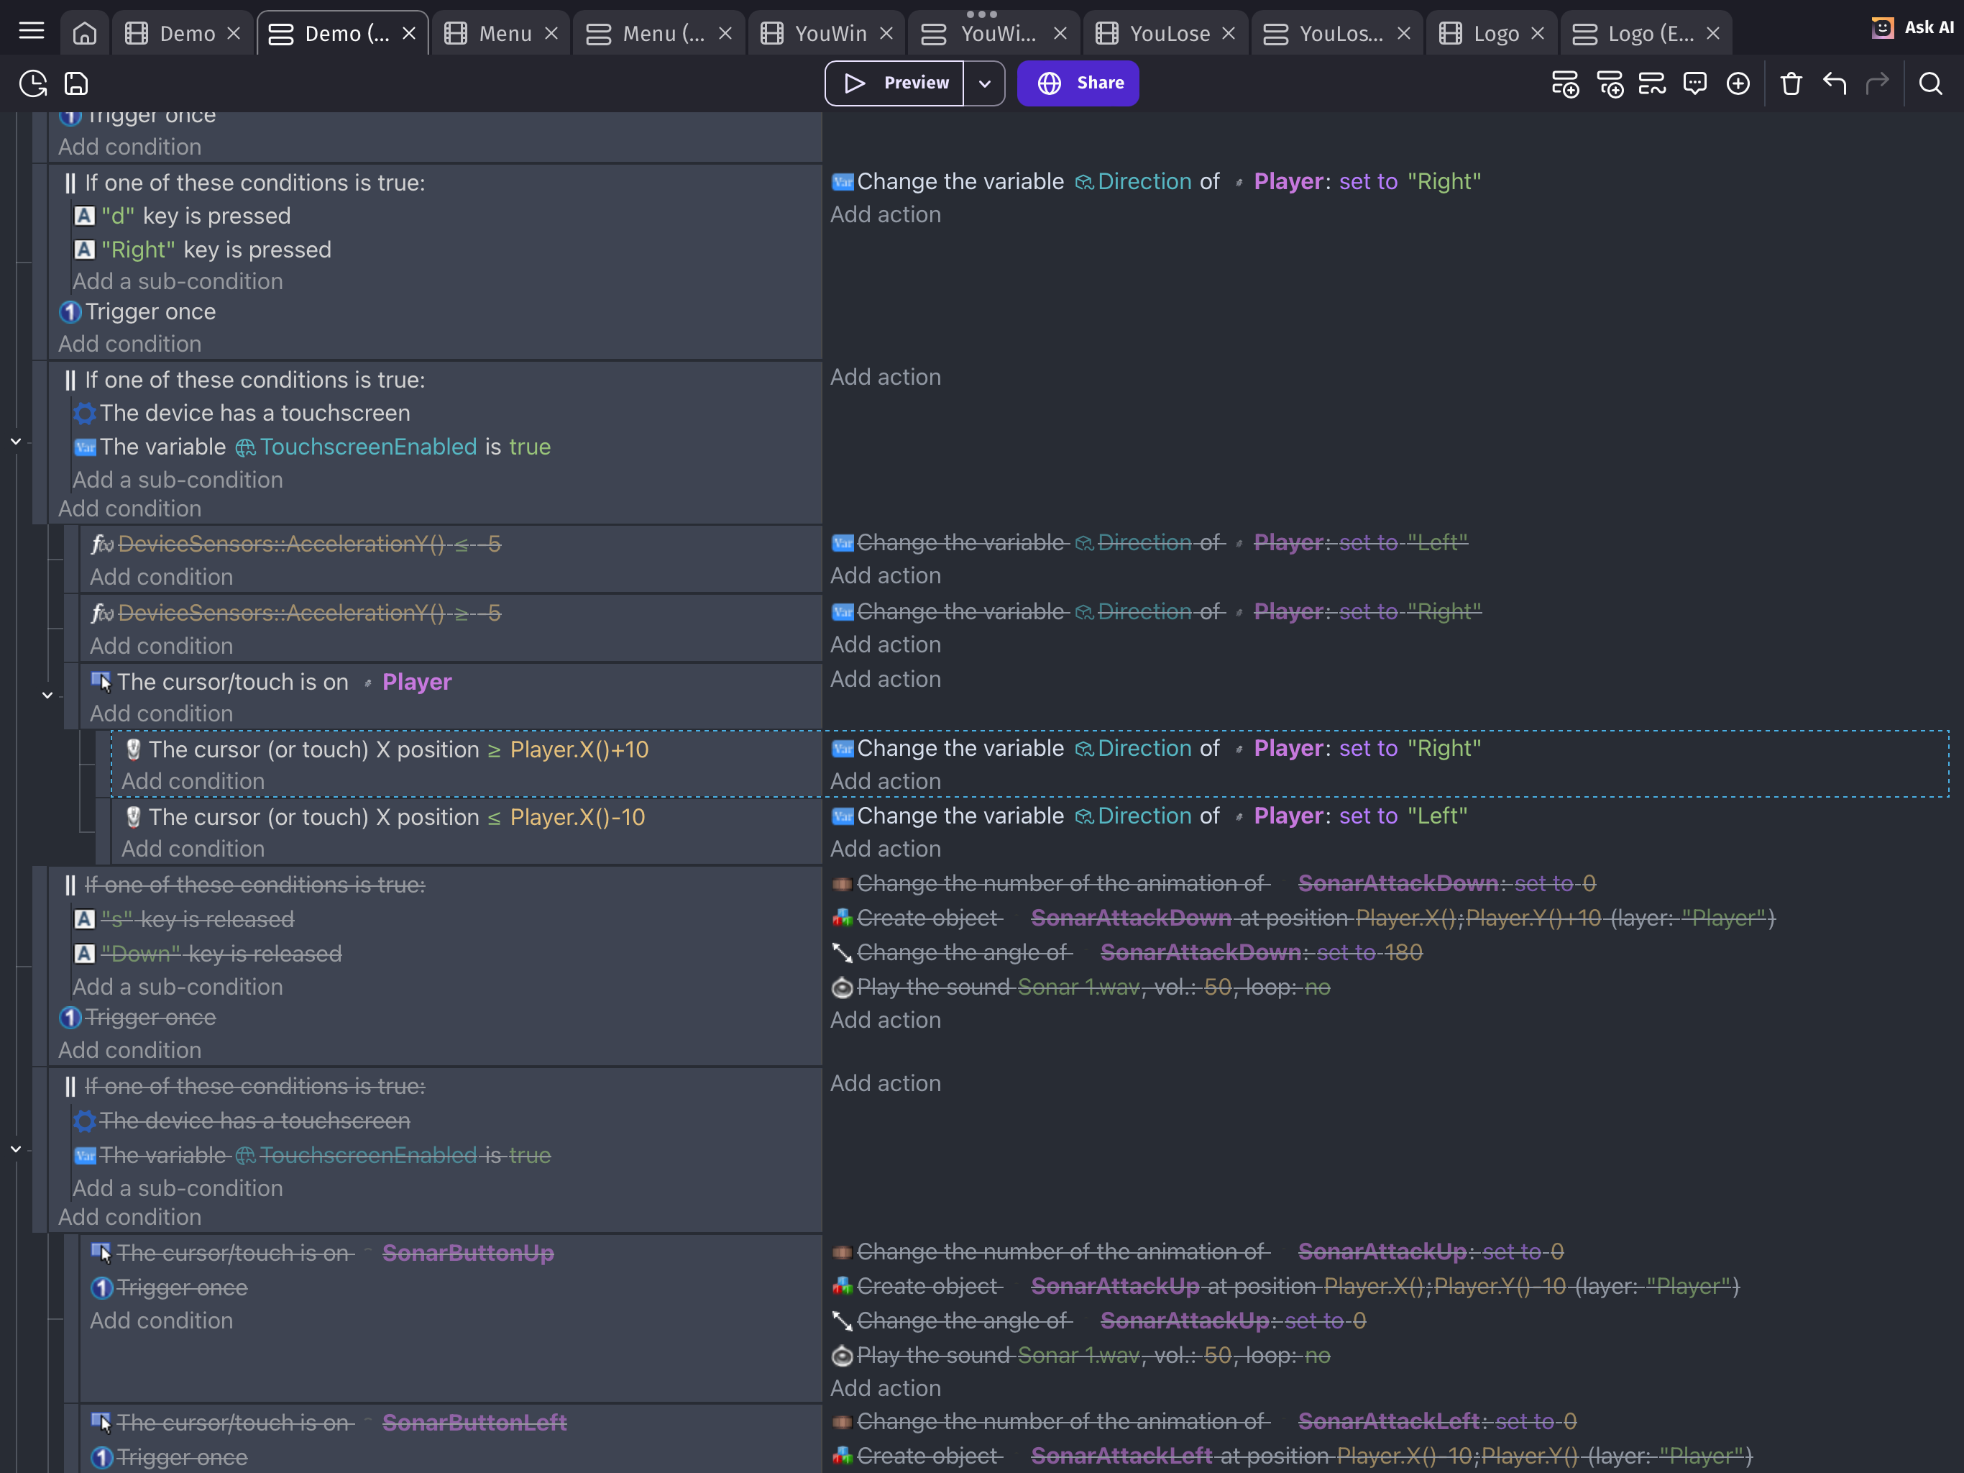The width and height of the screenshot is (1964, 1473).
Task: Close the YouWin scene tab
Action: 885,34
